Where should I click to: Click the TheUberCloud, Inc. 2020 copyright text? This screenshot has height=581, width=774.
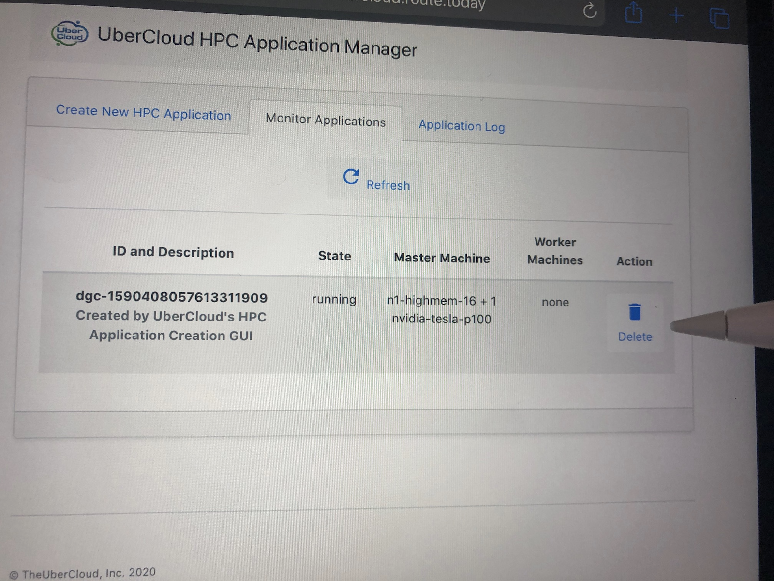(x=83, y=573)
